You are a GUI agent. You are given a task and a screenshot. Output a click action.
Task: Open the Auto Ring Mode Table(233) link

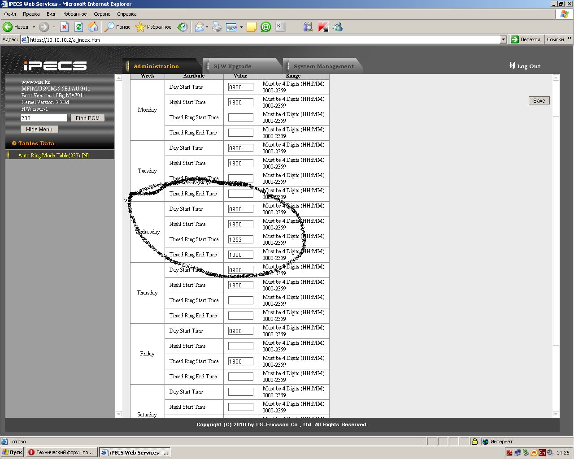(x=53, y=156)
